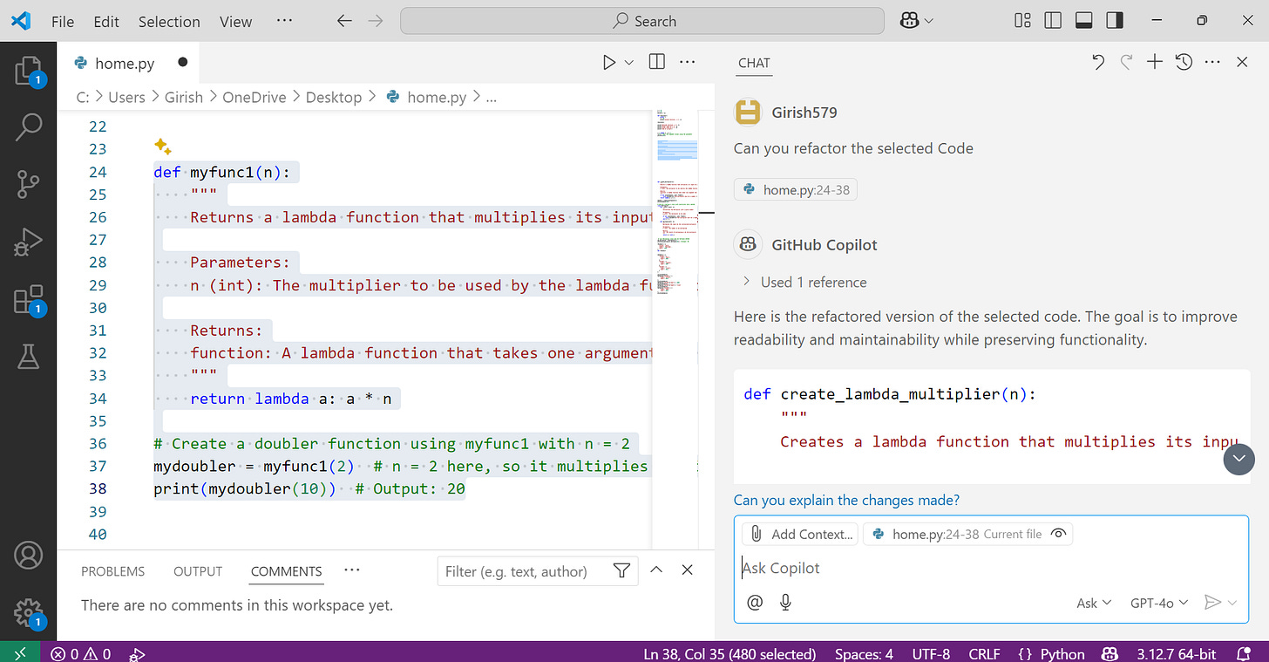Screen dimensions: 1269x662
Task: Toggle visibility of the current file context
Action: 1058,533
